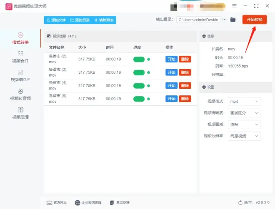Switch to 视频合并 in the sidebar

tap(20, 57)
